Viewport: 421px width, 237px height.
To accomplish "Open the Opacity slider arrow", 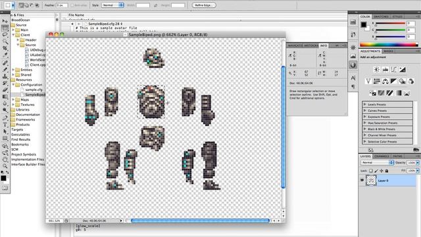I will pyautogui.click(x=418, y=163).
